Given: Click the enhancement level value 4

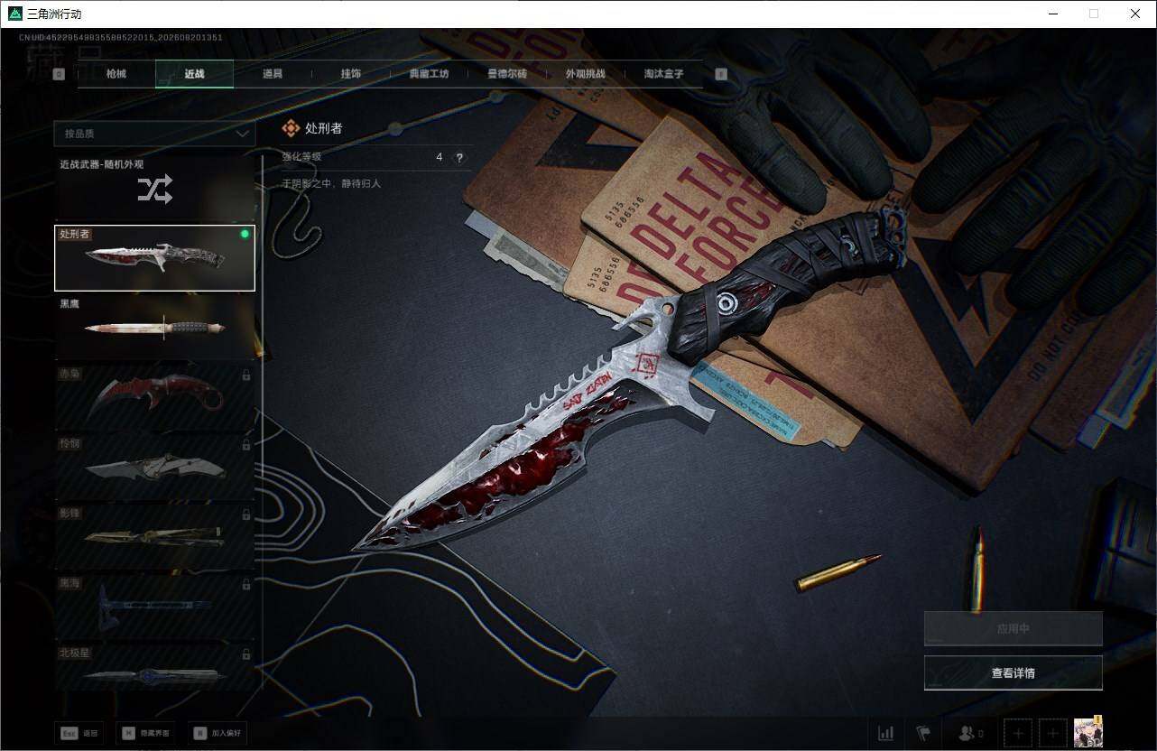Looking at the screenshot, I should pos(440,157).
